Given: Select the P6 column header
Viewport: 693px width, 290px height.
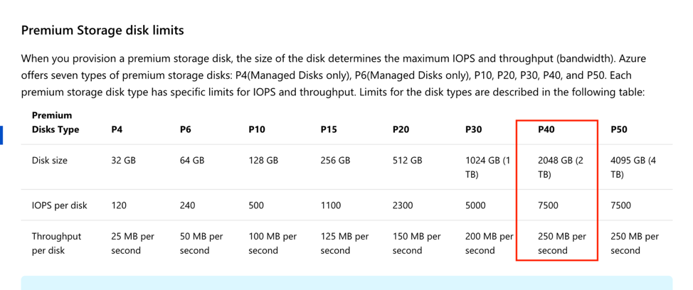Looking at the screenshot, I should click(186, 130).
